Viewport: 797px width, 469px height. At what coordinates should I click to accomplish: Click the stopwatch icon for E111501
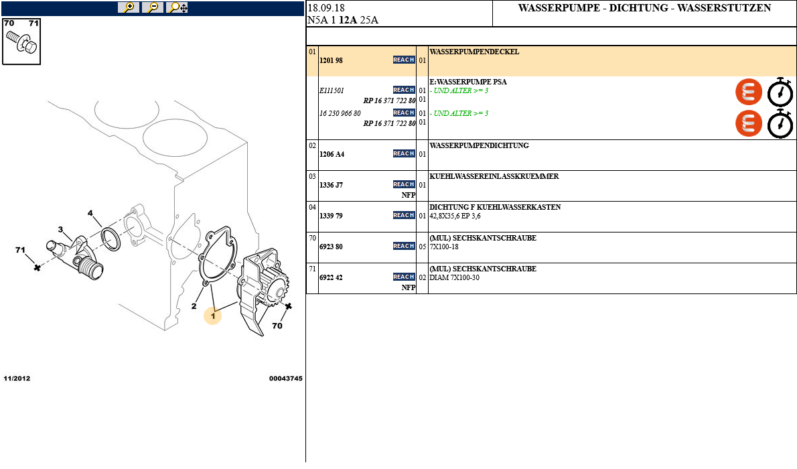click(x=780, y=92)
